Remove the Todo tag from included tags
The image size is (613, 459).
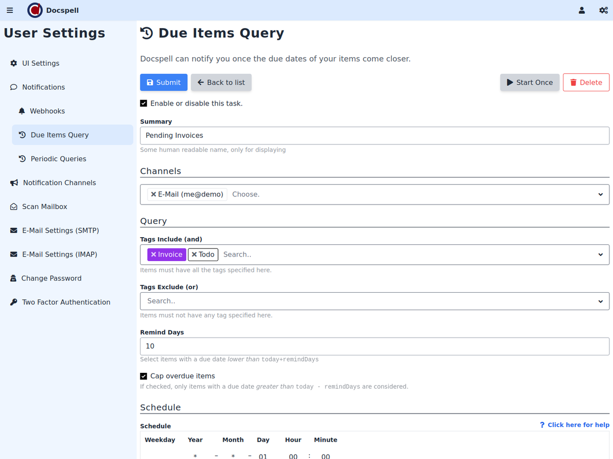194,254
